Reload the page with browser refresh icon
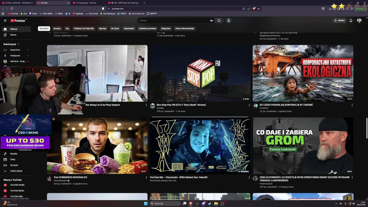This screenshot has width=368, height=207. click(11, 9)
